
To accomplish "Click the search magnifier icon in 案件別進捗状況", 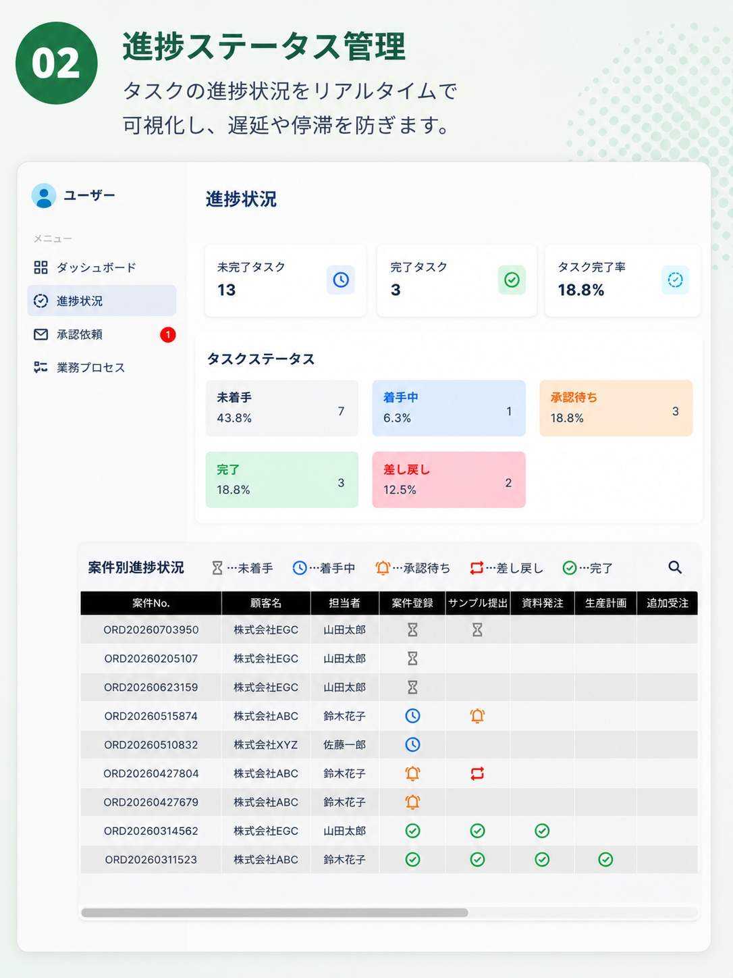I will click(675, 567).
